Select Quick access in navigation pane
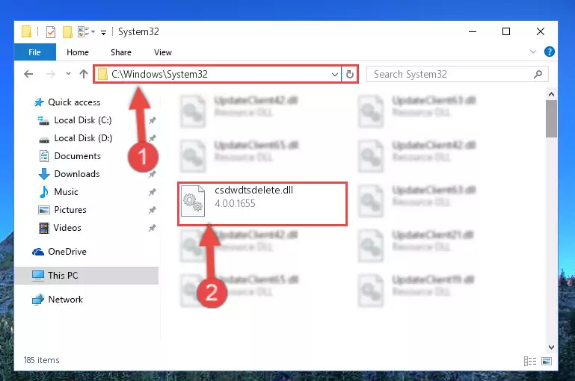Image resolution: width=575 pixels, height=381 pixels. coord(74,102)
